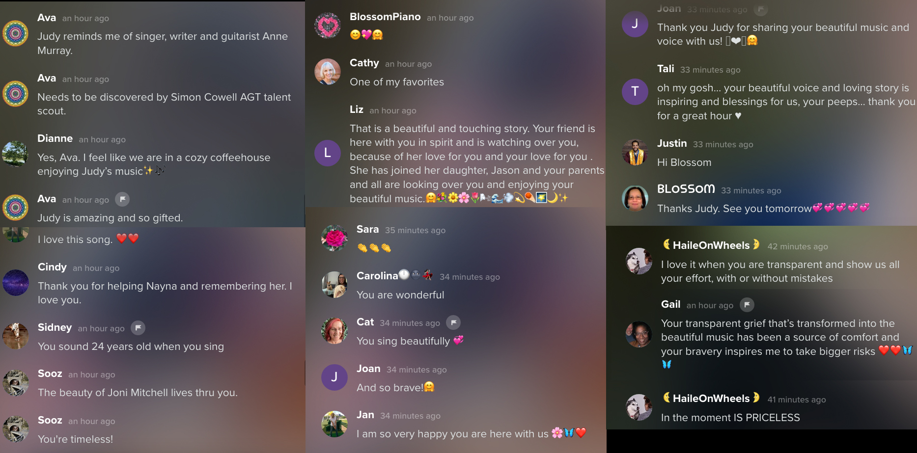917x453 pixels.
Task: Open Cathy's profile photo avatar
Action: click(328, 72)
